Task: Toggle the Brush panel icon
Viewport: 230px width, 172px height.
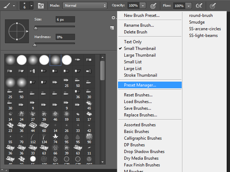Action: point(41,6)
